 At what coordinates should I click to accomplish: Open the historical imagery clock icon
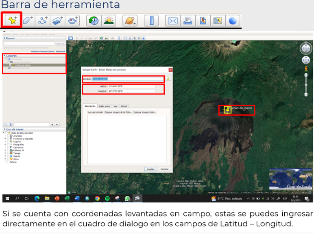coord(93,21)
